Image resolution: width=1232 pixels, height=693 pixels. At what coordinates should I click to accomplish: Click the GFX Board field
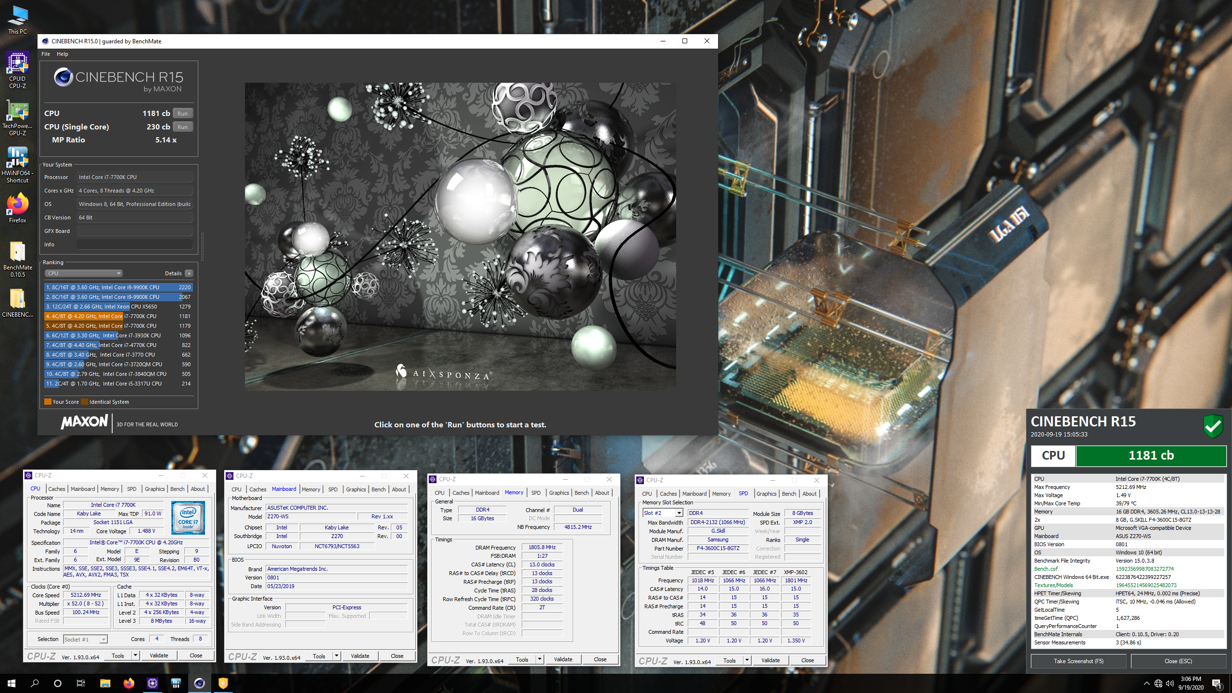click(x=134, y=231)
